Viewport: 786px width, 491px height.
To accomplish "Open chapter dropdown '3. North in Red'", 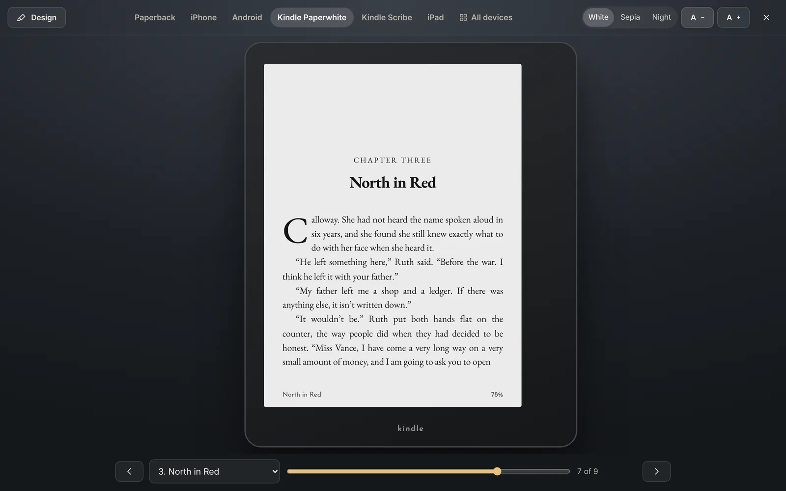I will pos(215,471).
